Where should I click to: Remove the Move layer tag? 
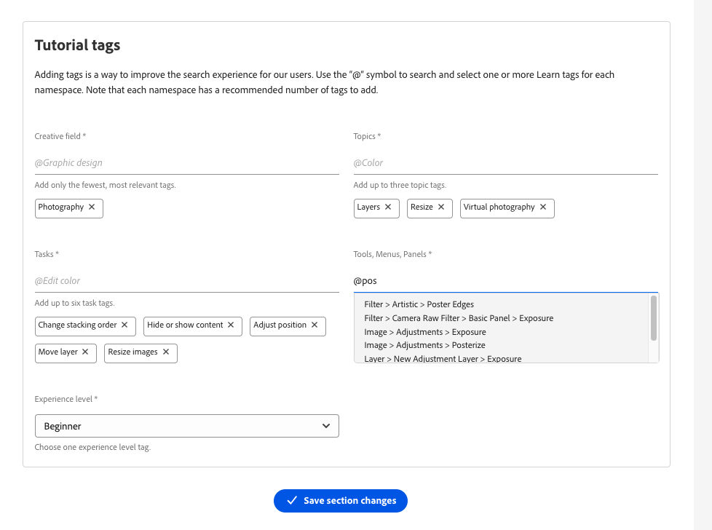[85, 352]
